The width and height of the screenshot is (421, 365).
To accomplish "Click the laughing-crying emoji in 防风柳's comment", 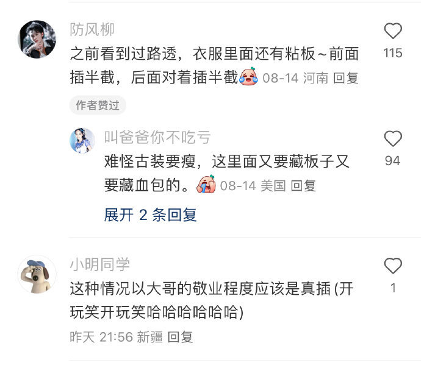I will pos(248,77).
